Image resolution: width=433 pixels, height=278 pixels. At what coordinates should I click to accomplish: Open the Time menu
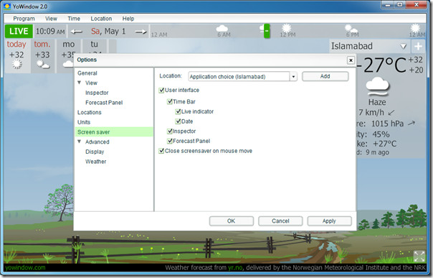[74, 19]
